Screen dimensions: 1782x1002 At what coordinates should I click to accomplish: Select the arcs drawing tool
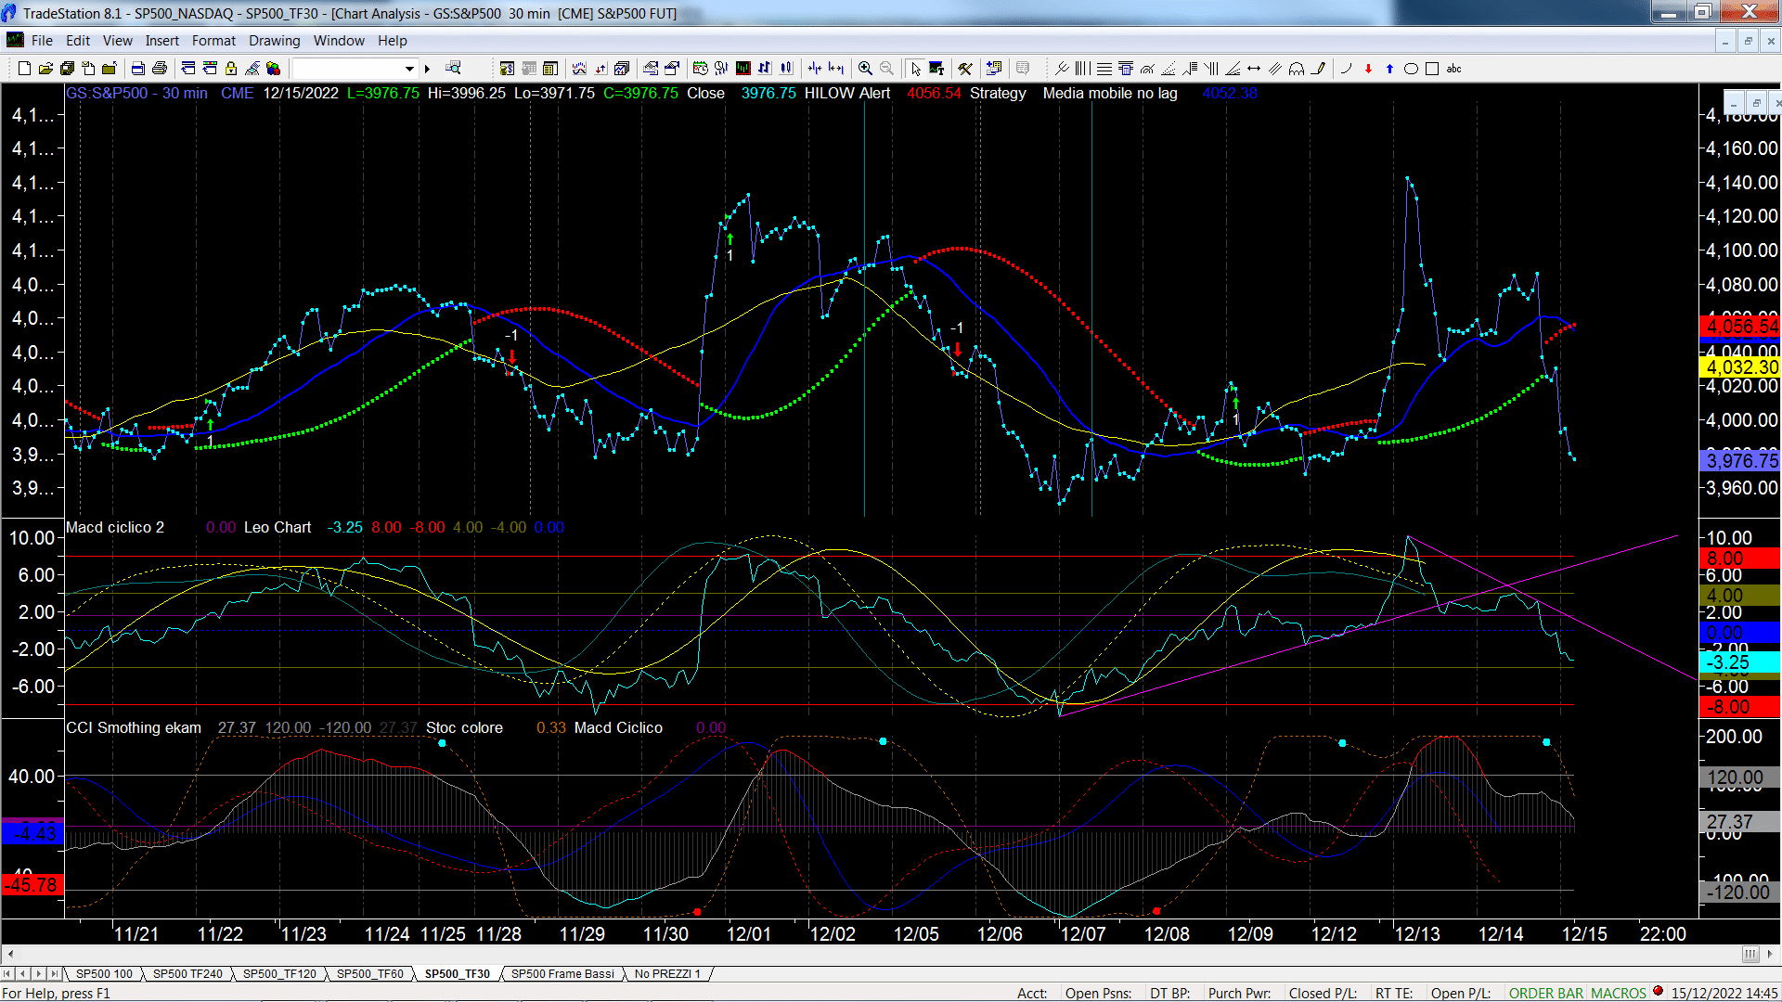pyautogui.click(x=1297, y=69)
